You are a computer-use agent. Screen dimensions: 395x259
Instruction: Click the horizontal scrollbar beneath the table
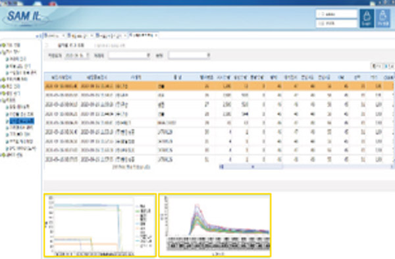(x=306, y=167)
